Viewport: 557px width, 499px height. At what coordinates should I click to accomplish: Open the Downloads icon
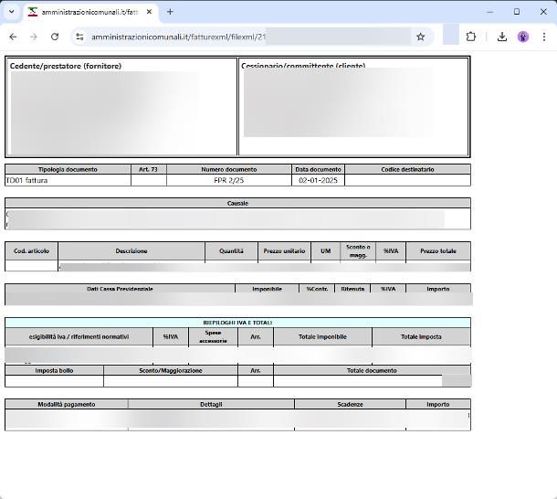click(x=502, y=37)
